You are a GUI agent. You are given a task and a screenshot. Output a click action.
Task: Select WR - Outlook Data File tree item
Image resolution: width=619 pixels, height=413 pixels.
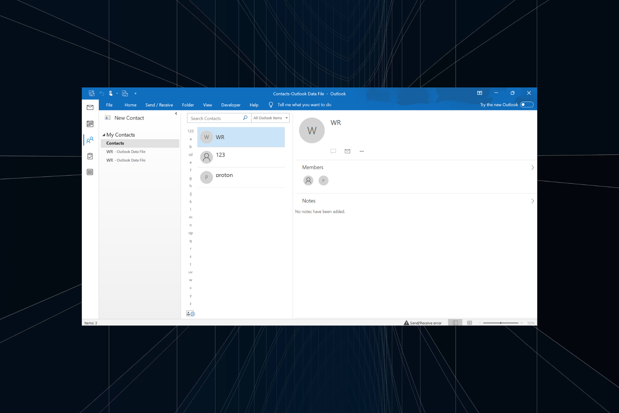[126, 151]
